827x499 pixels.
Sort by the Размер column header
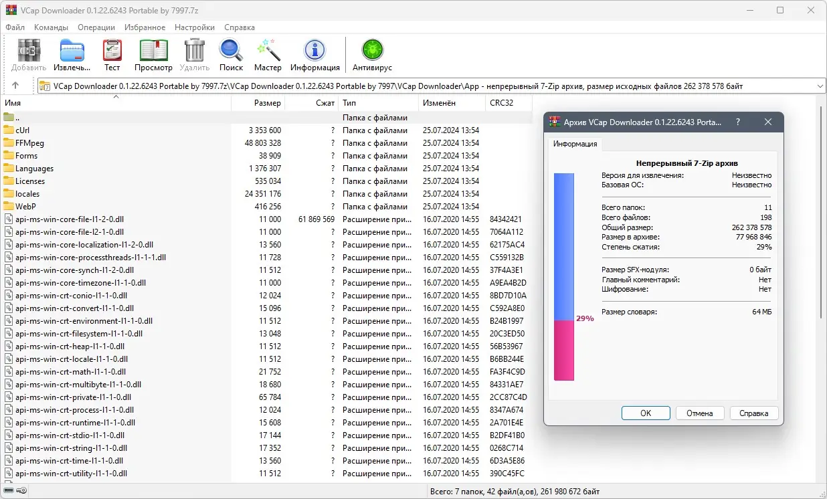tap(258, 103)
